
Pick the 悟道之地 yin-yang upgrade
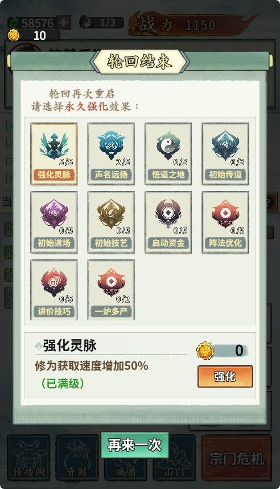[x=168, y=154]
